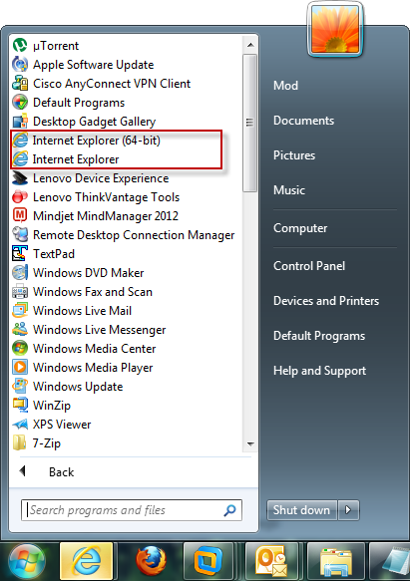Click the Windows Media Player label
This screenshot has height=581, width=410.
93,368
